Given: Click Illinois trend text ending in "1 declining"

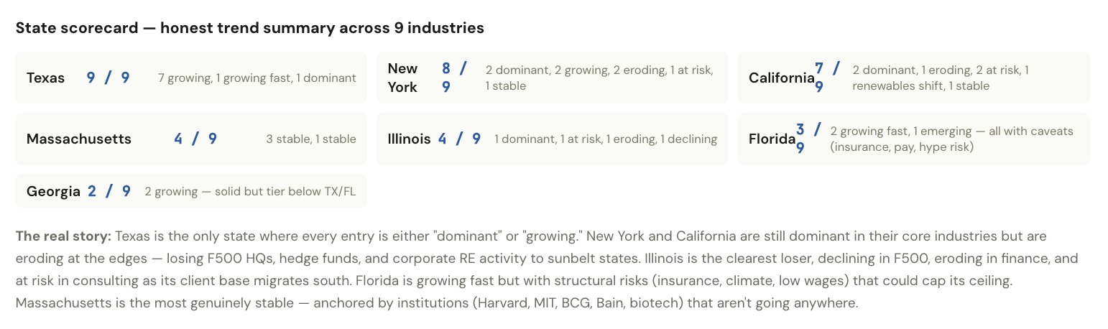Looking at the screenshot, I should pos(605,139).
